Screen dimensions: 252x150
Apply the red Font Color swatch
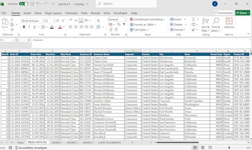[60, 27]
